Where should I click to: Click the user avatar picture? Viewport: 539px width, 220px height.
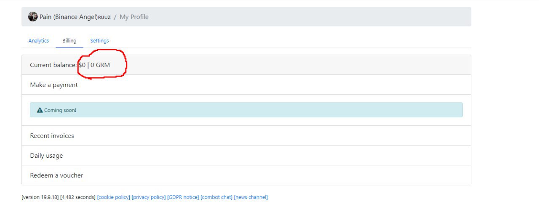(x=33, y=17)
